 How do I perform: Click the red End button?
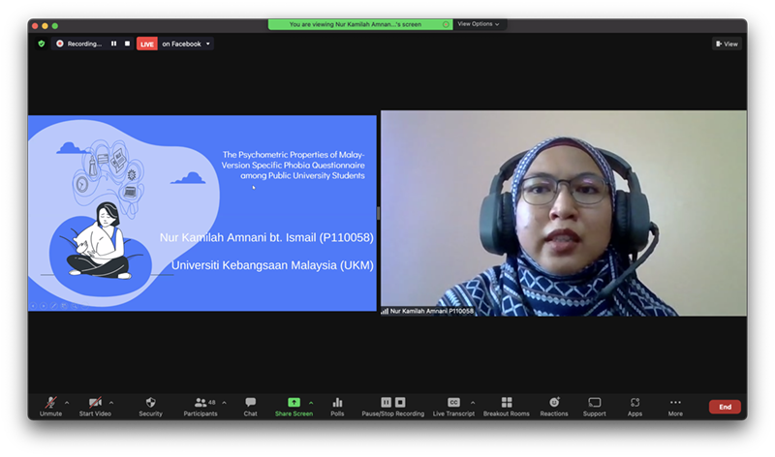tap(725, 407)
